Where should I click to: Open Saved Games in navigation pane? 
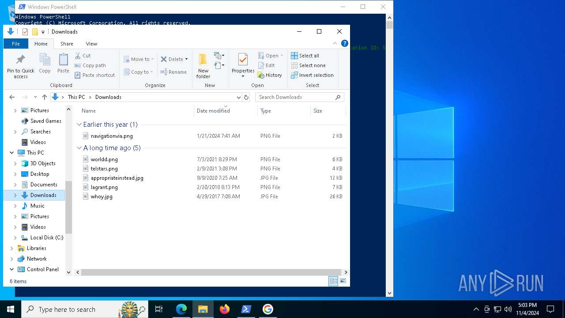click(45, 121)
